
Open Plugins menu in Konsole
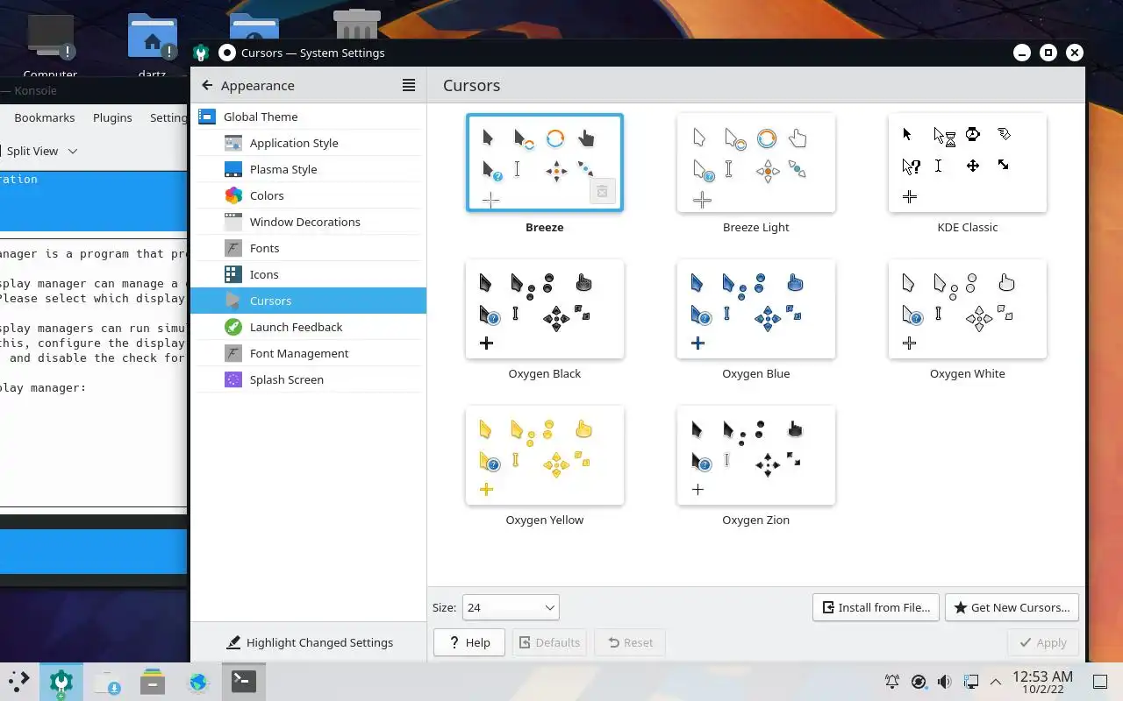coord(112,117)
